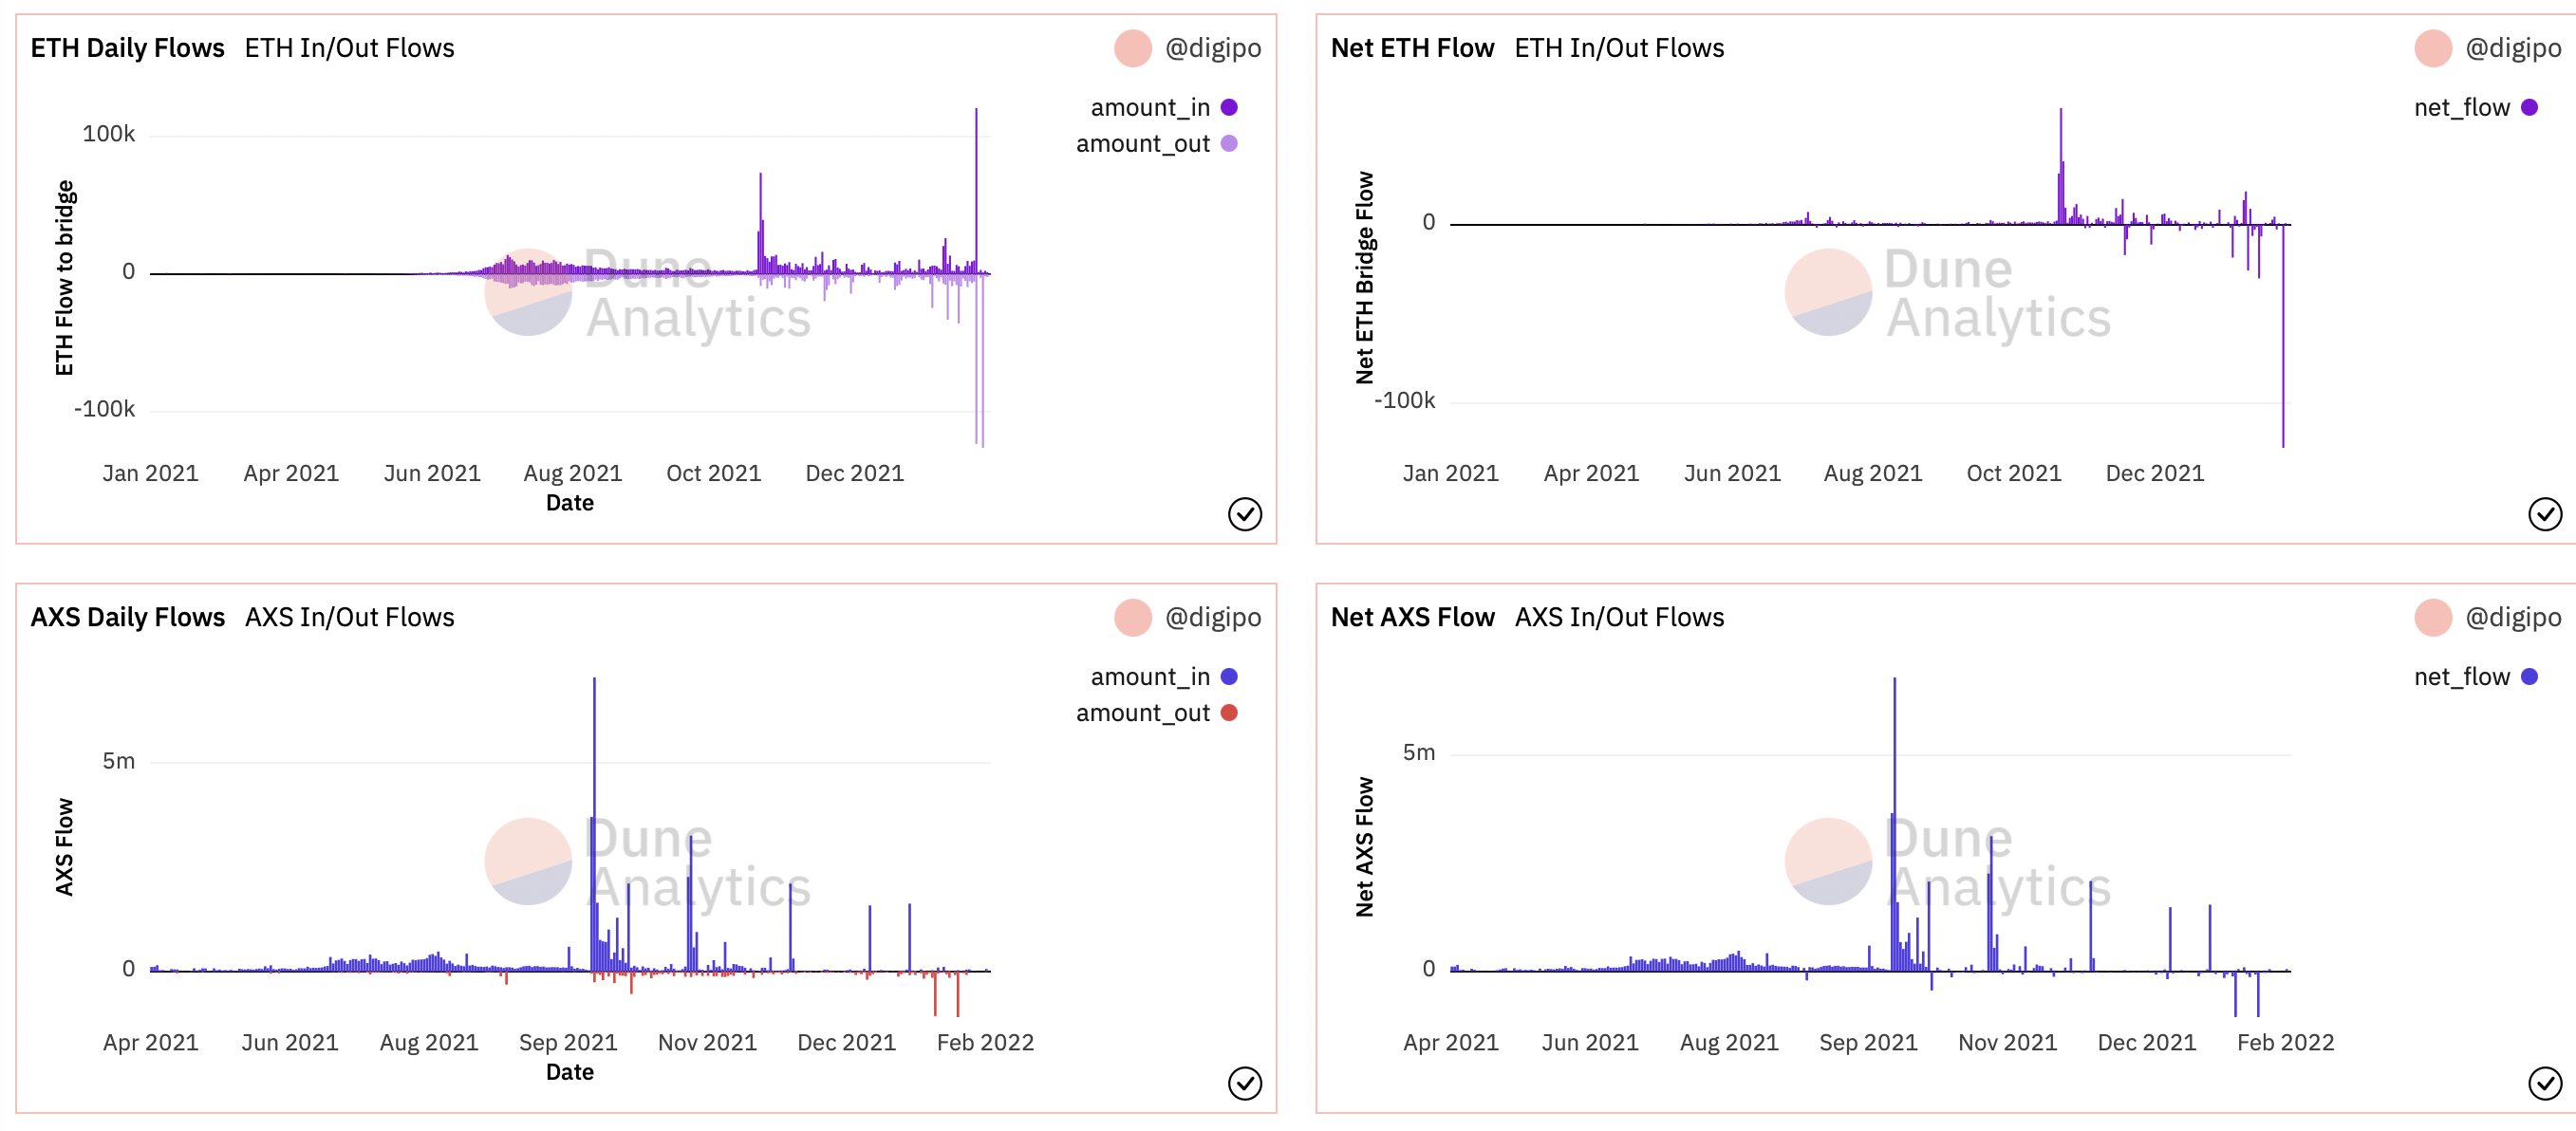Image resolution: width=2576 pixels, height=1131 pixels.
Task: Toggle amount_in series in AXS Daily Flows legend
Action: [x=1163, y=676]
